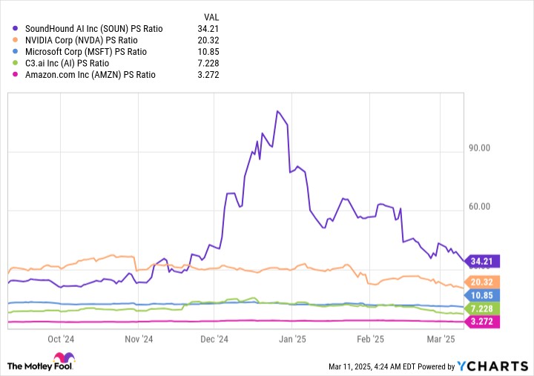
Task: Click the pink Amazon legend dot
Action: tap(15, 75)
